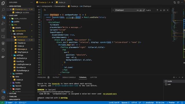Viewport: 185px width, 104px height.
Task: Toggle Match Case in find widget
Action: click(x=138, y=10)
